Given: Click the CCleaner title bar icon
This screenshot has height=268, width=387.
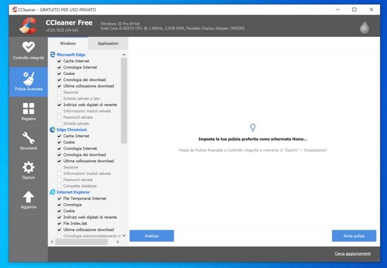Looking at the screenshot, I should click(15, 10).
